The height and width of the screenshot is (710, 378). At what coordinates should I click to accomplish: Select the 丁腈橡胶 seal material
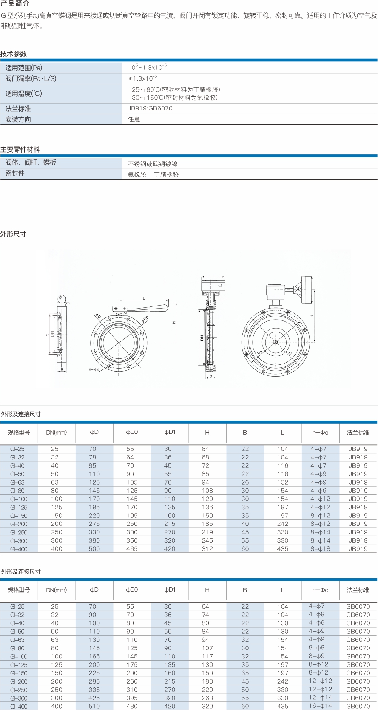pos(166,175)
